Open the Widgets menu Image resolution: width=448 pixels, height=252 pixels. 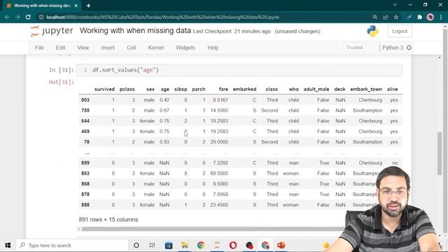click(185, 48)
